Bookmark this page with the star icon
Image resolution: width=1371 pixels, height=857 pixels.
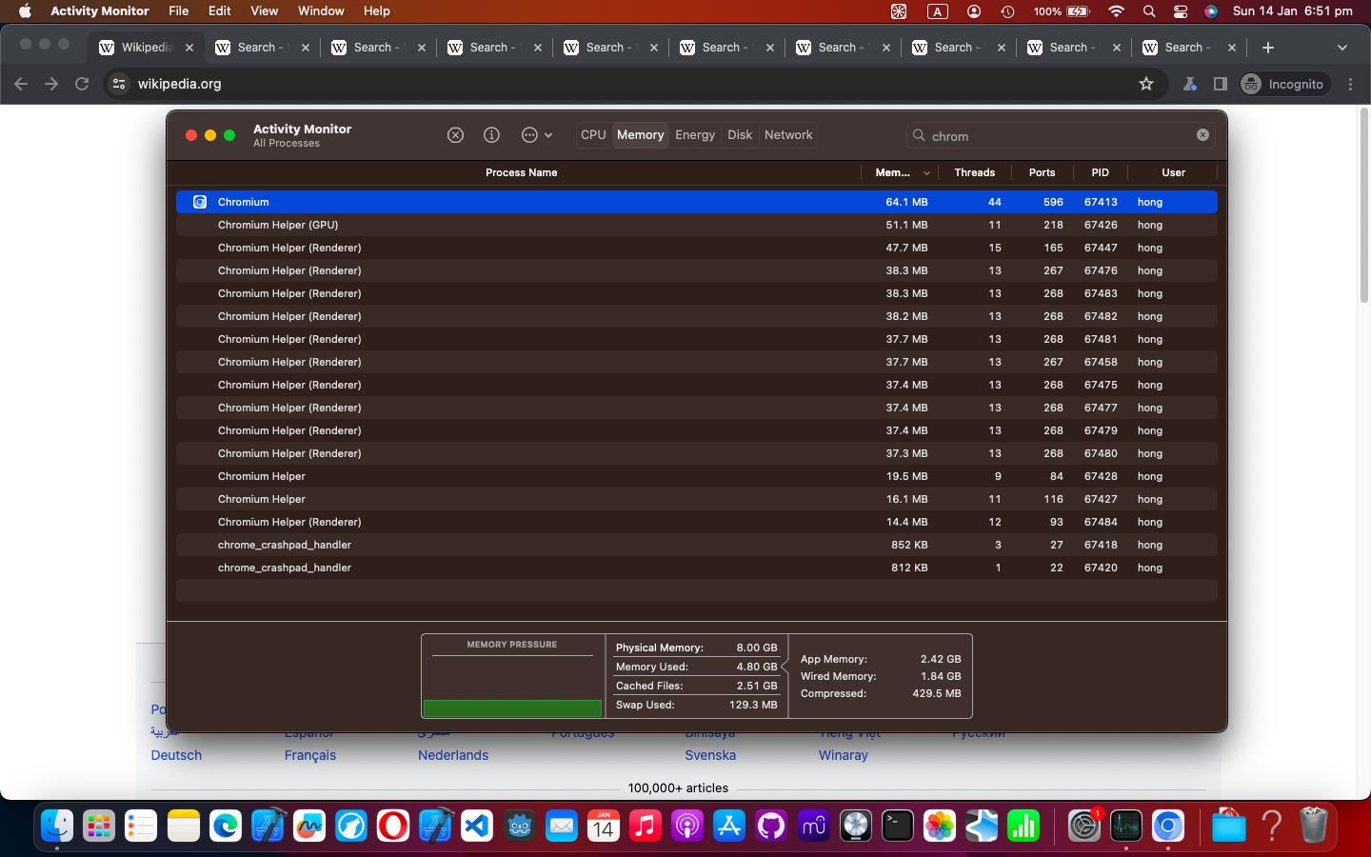pyautogui.click(x=1146, y=84)
